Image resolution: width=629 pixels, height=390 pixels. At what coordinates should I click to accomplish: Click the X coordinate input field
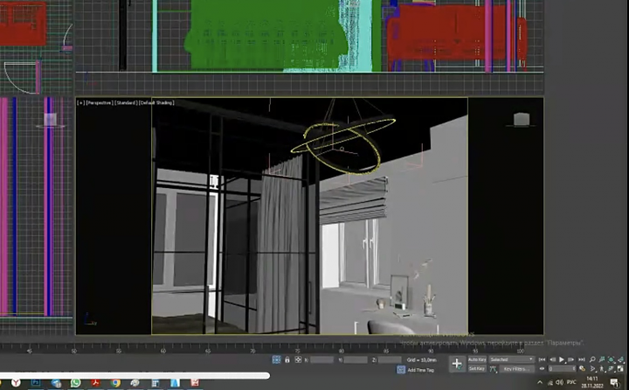(321, 360)
